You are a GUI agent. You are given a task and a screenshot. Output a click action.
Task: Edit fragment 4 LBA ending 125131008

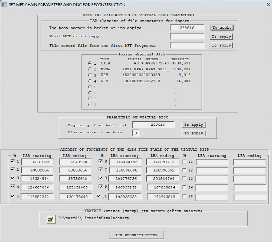click(76, 187)
